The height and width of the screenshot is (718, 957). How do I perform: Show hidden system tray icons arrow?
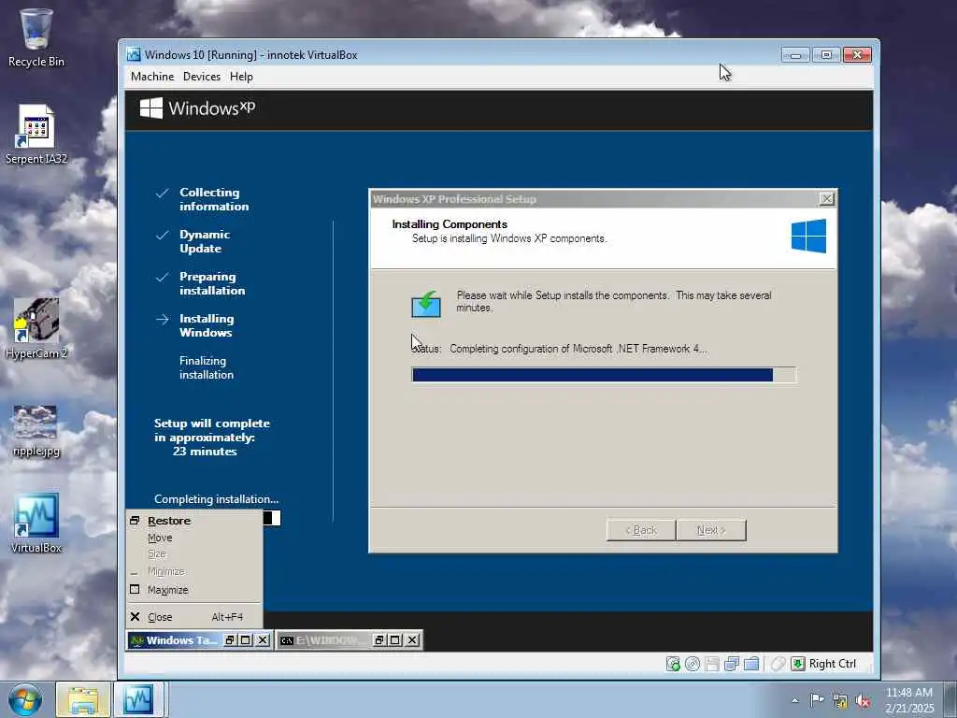coord(794,701)
